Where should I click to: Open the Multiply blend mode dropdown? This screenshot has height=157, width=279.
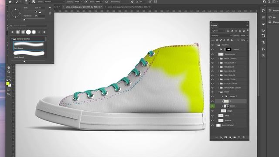tap(221, 36)
